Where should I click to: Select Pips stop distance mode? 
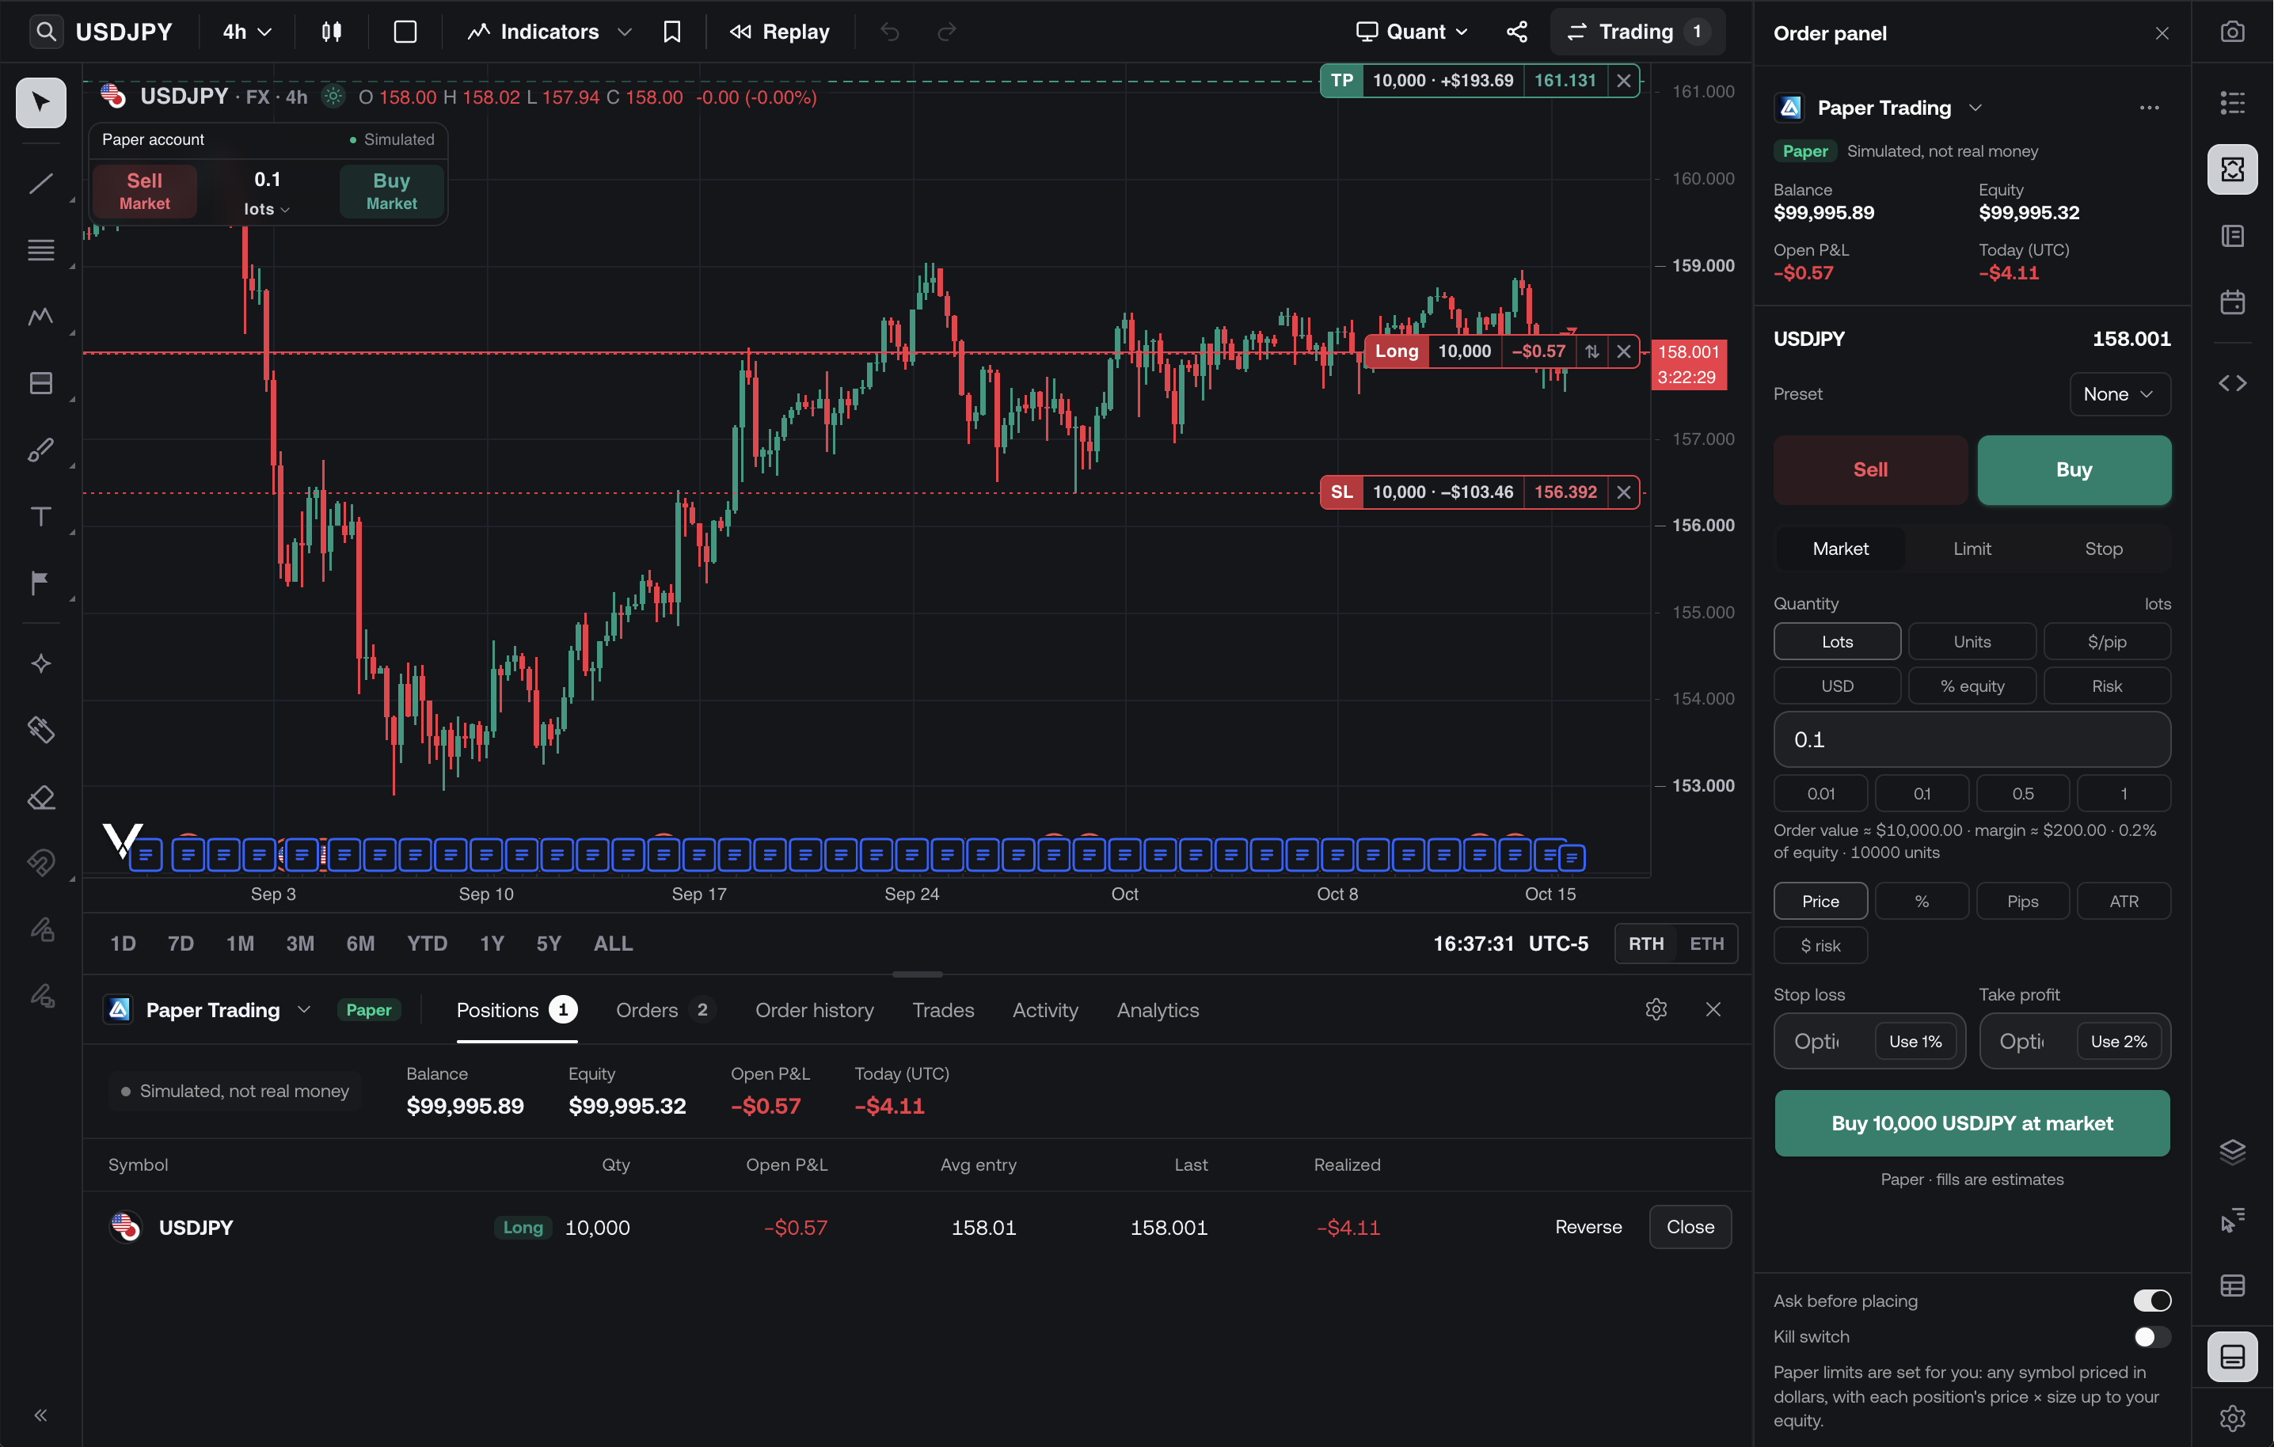tap(2022, 902)
